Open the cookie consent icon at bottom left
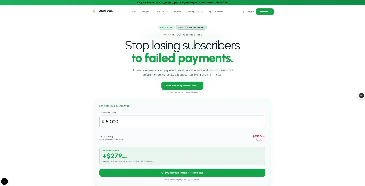The image size is (365, 186). (x=4, y=181)
